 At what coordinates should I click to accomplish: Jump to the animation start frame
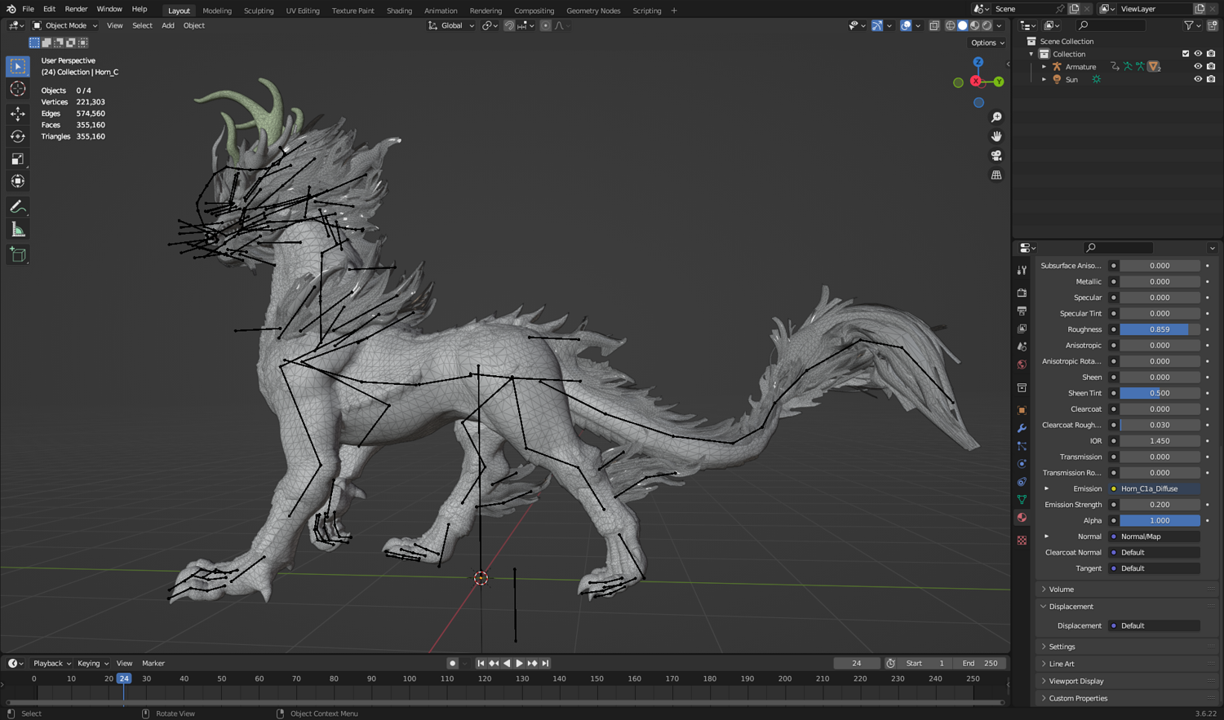coord(481,663)
